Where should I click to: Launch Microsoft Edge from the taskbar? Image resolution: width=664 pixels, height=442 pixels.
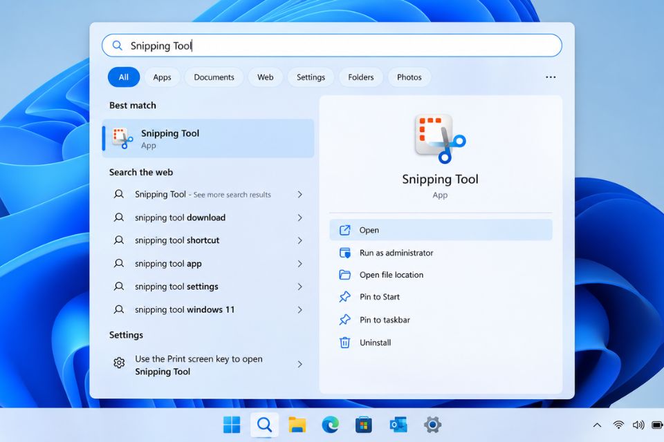(331, 425)
